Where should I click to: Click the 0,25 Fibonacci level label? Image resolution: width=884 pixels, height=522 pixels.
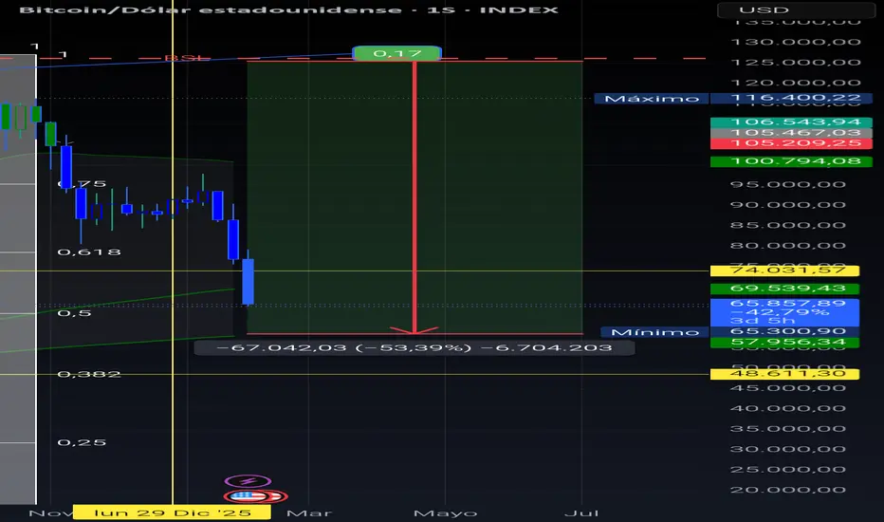(x=82, y=442)
